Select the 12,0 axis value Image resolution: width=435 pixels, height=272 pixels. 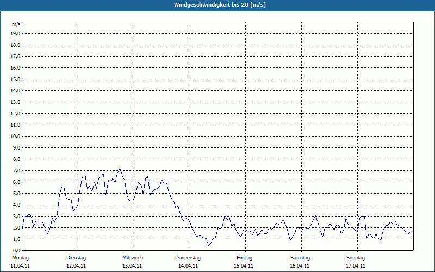tap(15, 114)
